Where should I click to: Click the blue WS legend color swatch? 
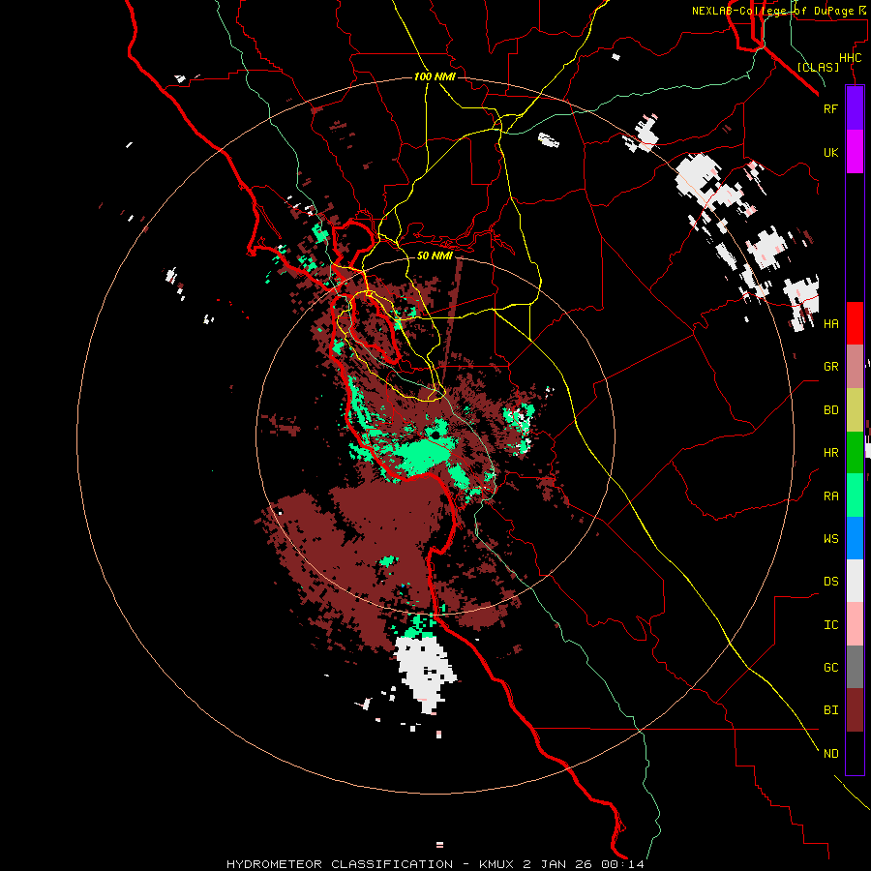855,538
